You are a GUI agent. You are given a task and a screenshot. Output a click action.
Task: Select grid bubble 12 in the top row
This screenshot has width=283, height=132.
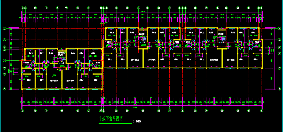[x=106, y=8]
